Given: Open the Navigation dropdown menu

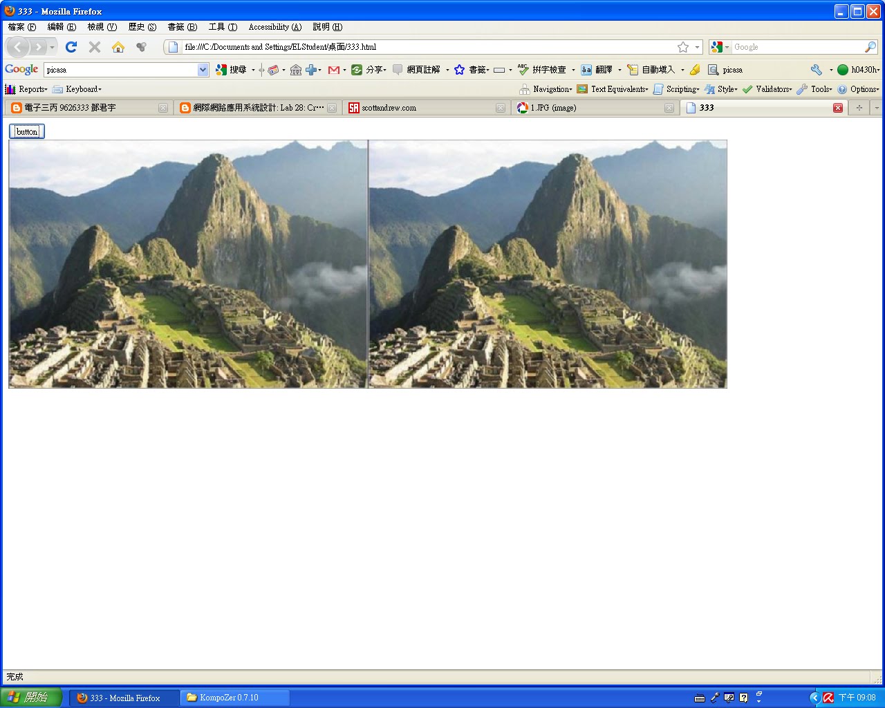Looking at the screenshot, I should tap(546, 89).
